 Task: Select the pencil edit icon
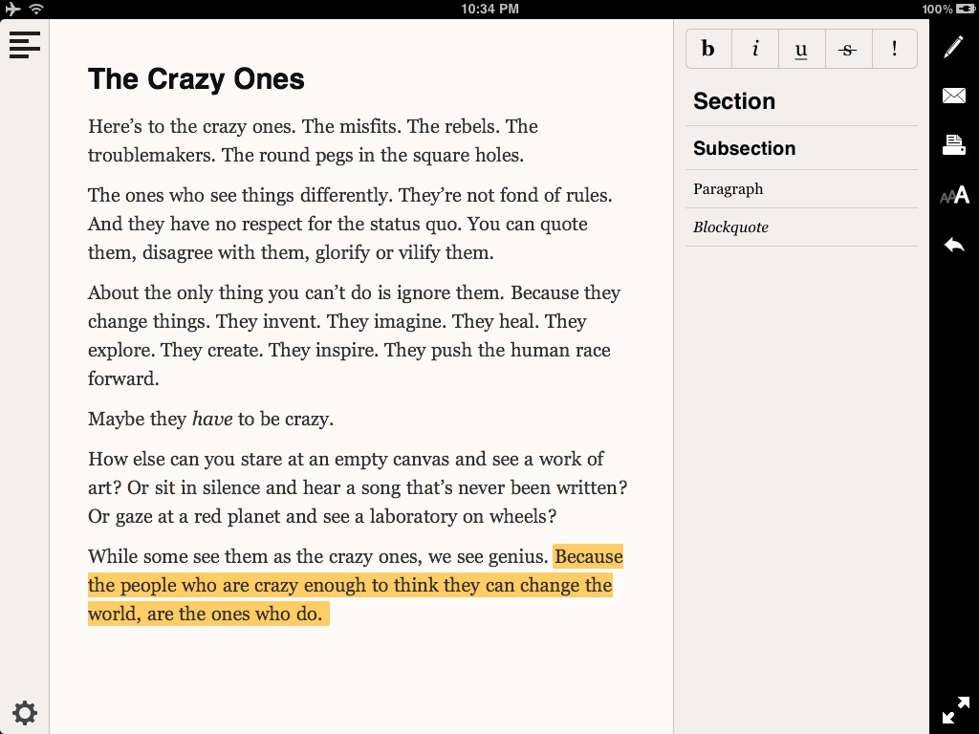[953, 47]
